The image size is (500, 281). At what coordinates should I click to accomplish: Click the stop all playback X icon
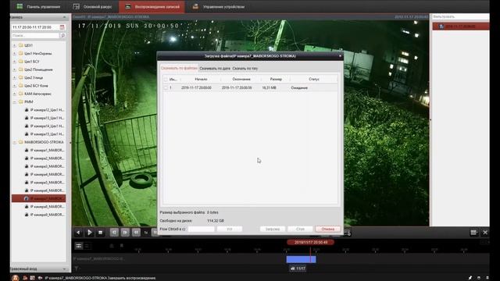[485, 233]
